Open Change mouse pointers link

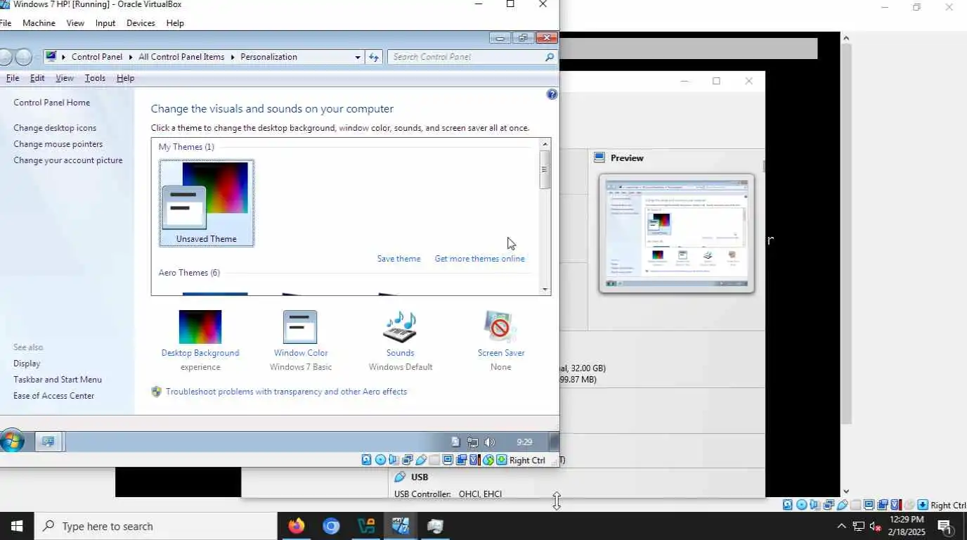58,144
